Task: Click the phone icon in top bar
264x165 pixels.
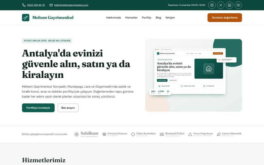Action: pyautogui.click(x=24, y=5)
